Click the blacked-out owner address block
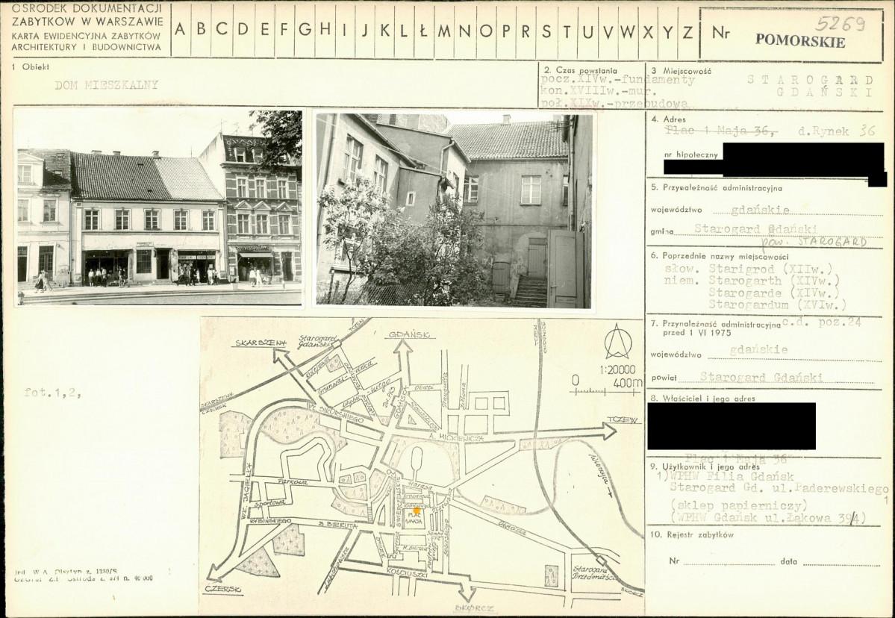This screenshot has width=895, height=618. [731, 426]
